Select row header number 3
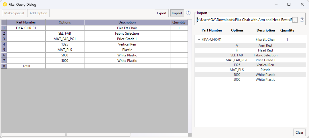The height and width of the screenshot is (138, 309). (4, 39)
